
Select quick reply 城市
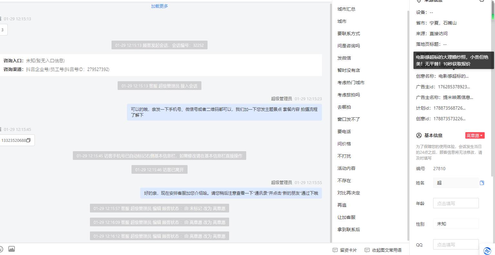342,21
